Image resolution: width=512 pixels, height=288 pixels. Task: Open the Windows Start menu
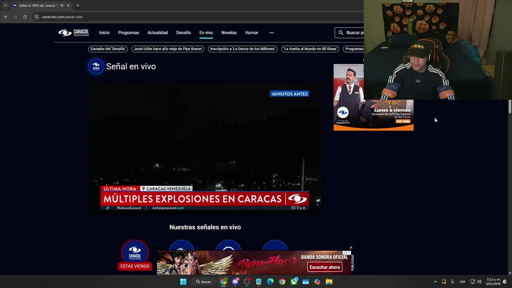183,282
